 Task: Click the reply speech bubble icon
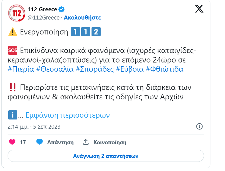[x=40, y=142]
